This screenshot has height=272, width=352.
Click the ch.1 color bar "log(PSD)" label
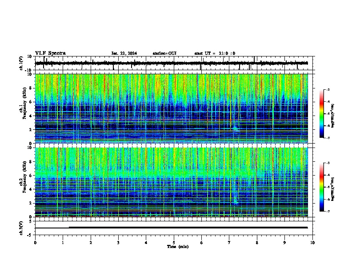[333, 116]
